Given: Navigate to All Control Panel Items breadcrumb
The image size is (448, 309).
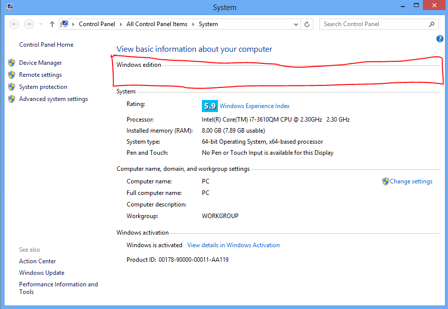Looking at the screenshot, I should (157, 24).
